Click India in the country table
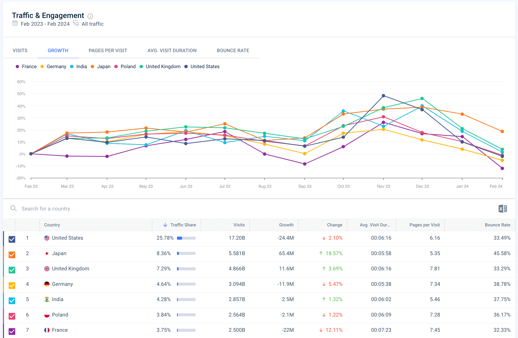518x338 pixels. (x=57, y=299)
